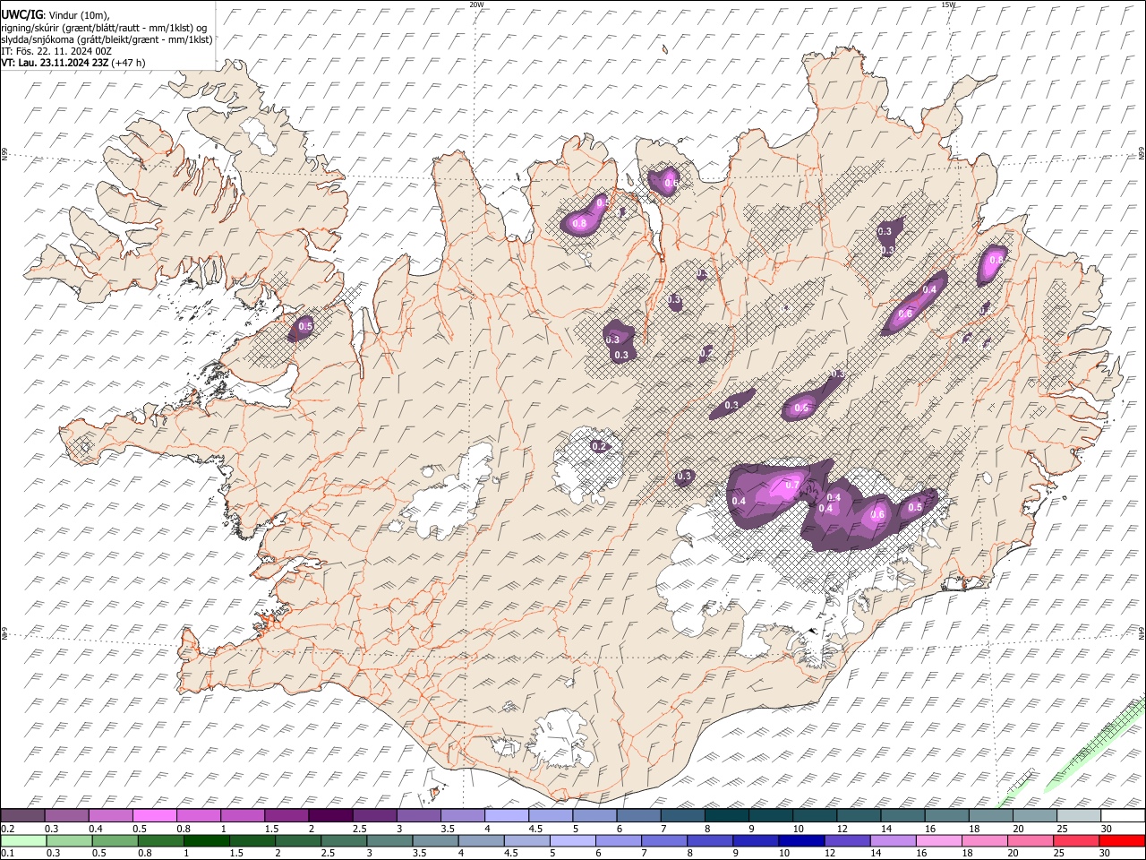Pick the upper legend swatch starting at 0.4

(110, 815)
